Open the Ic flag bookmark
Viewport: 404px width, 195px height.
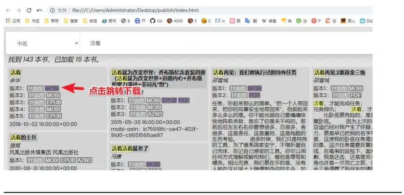[220, 21]
